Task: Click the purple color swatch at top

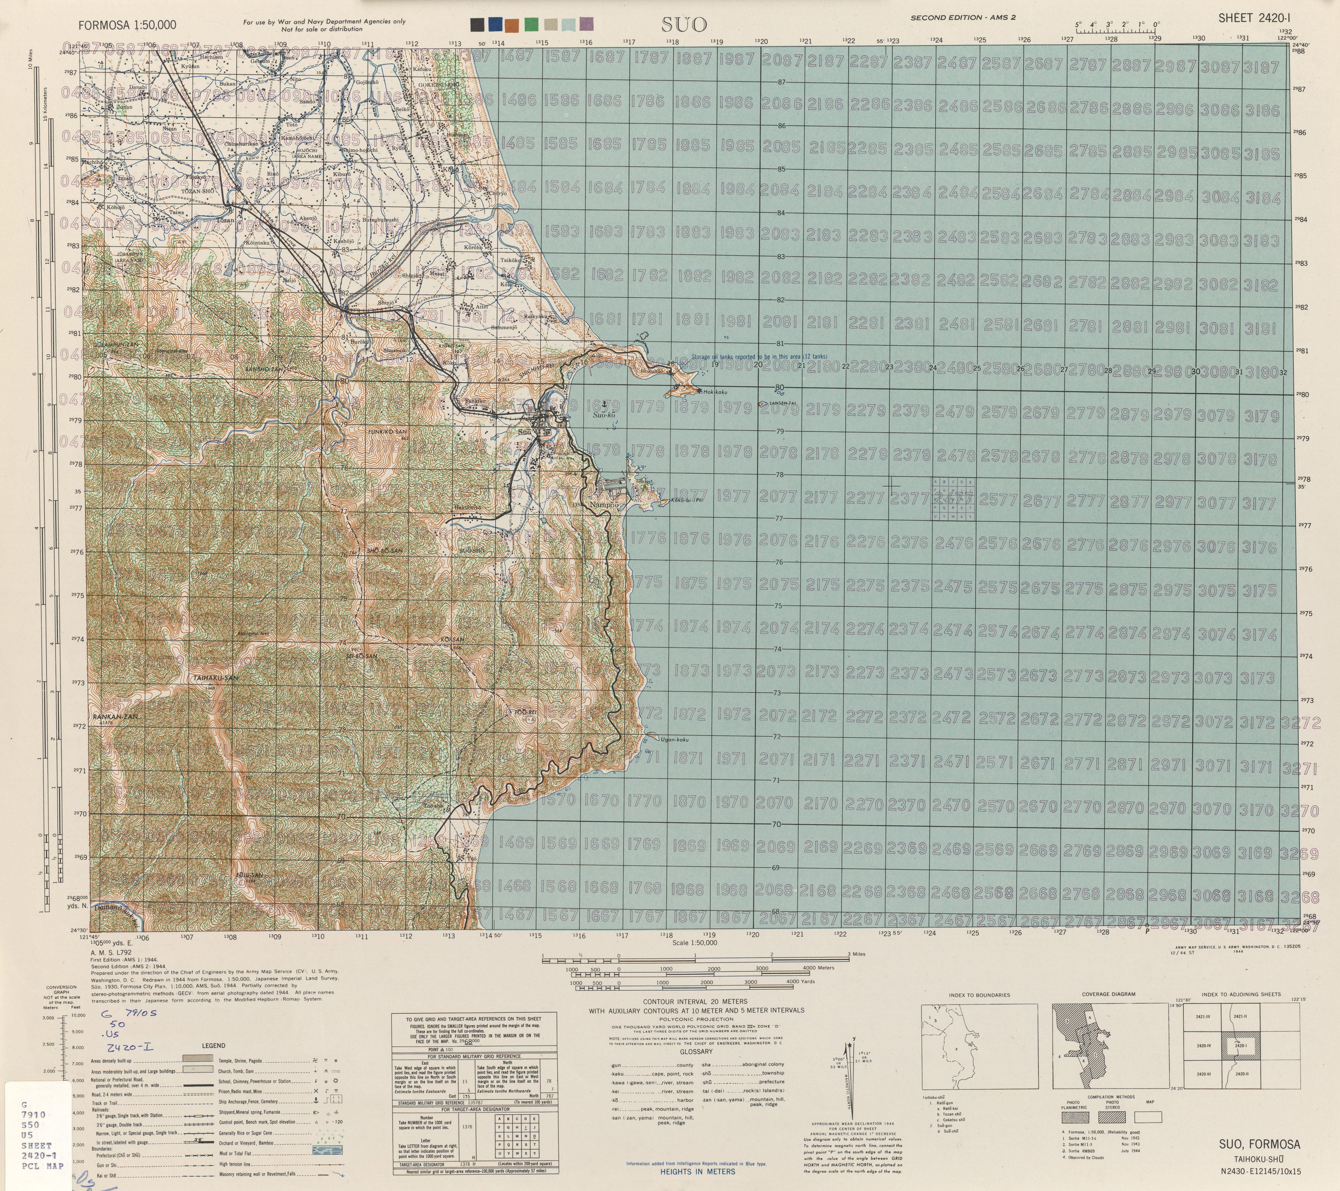Action: click(x=587, y=25)
